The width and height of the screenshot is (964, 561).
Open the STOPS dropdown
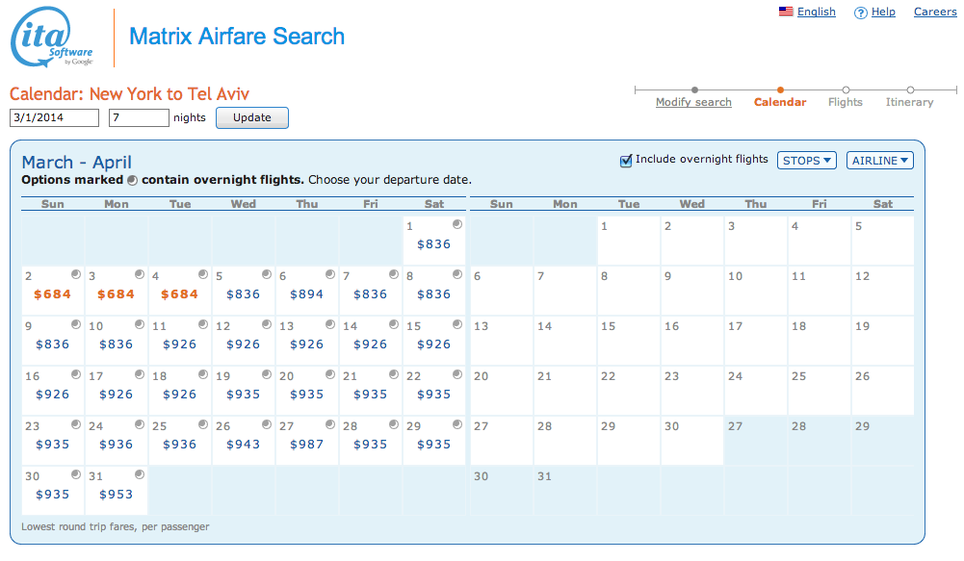tap(807, 161)
